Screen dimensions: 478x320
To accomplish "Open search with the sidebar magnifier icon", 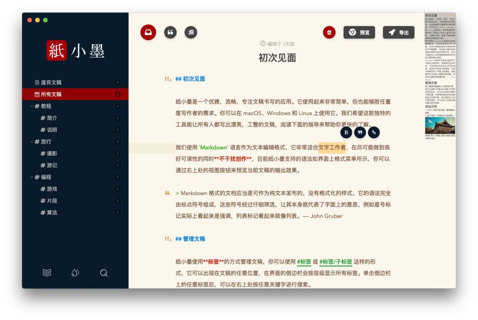I will 104,273.
